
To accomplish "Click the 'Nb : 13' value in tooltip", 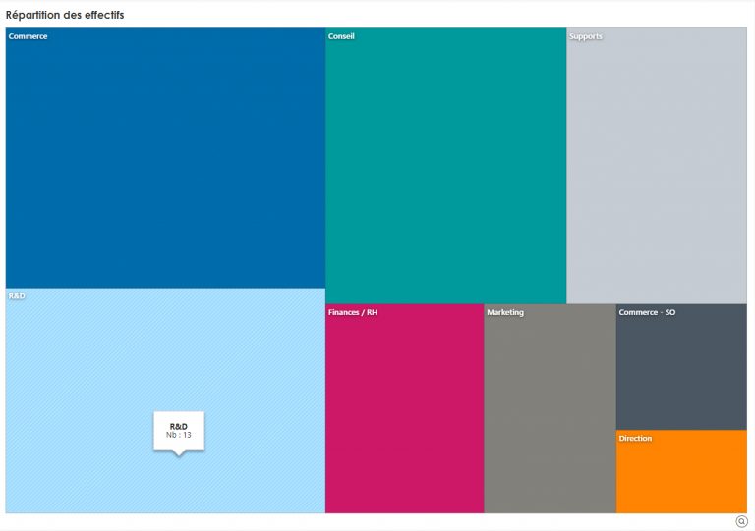I will click(179, 435).
